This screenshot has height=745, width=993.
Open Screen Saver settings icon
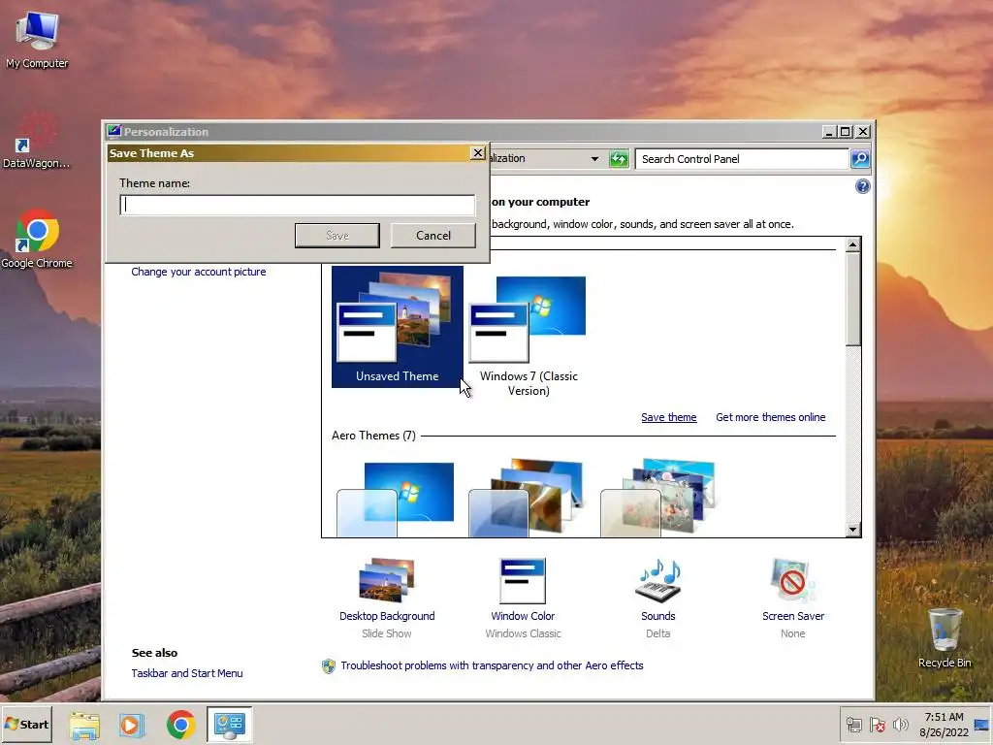[793, 580]
